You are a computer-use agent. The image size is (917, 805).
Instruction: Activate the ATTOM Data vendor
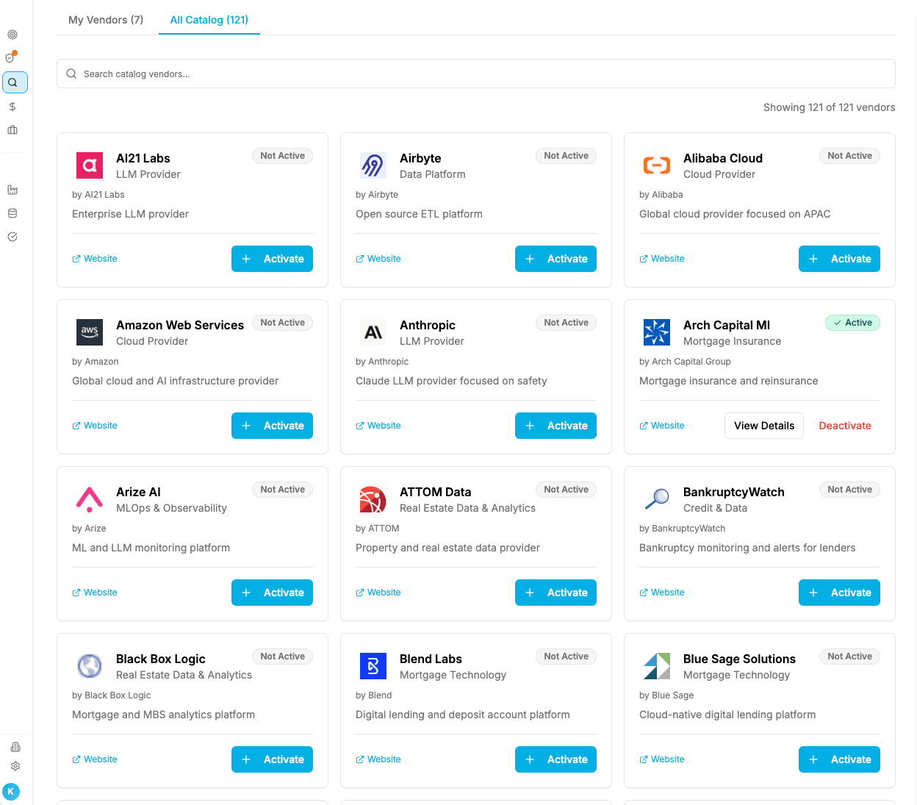click(x=555, y=593)
